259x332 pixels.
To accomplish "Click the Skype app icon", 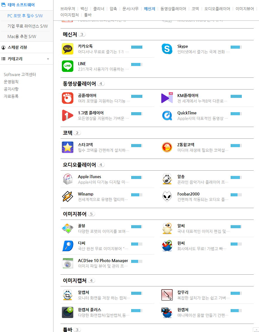I will click(x=167, y=49).
